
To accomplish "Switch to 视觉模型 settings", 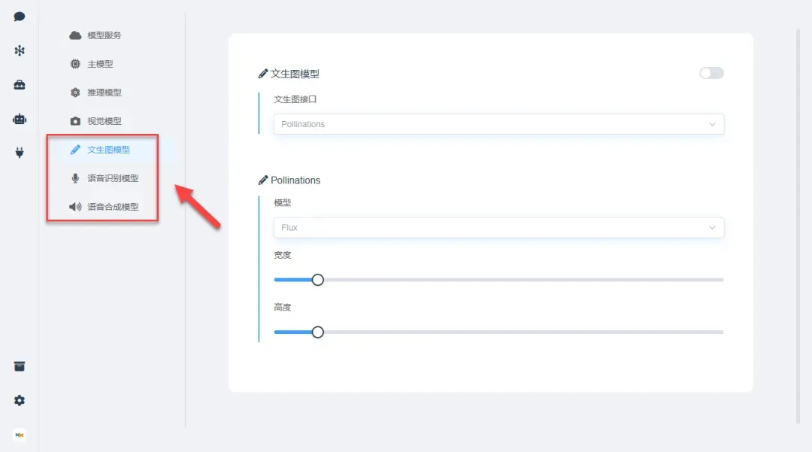I will 104,121.
